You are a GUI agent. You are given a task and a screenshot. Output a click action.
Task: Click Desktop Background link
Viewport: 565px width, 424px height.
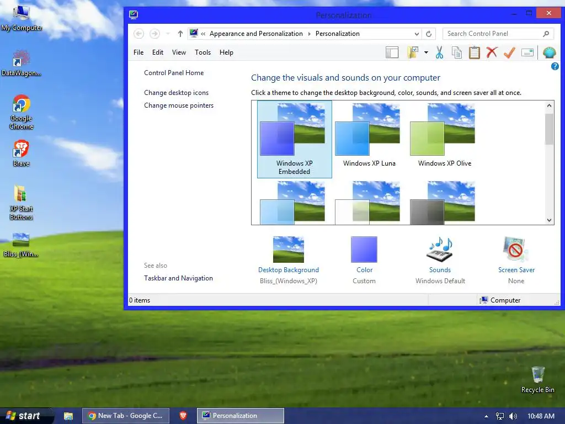click(x=288, y=269)
